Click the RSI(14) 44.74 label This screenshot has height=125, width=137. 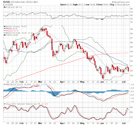(x=14, y=7)
